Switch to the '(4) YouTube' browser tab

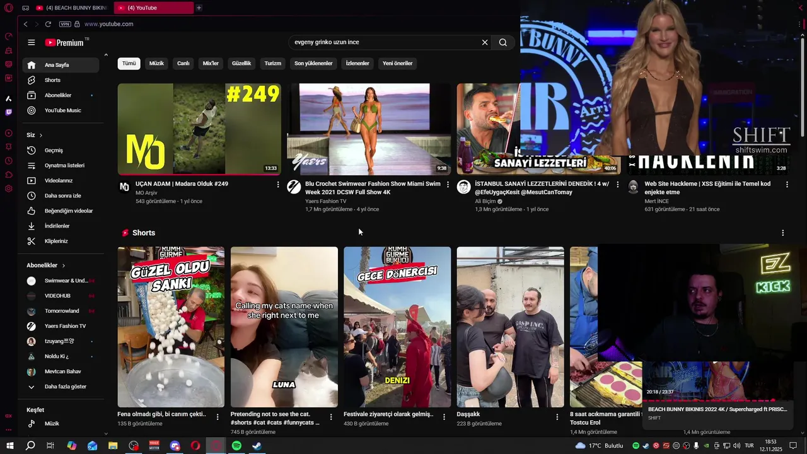[x=154, y=8]
